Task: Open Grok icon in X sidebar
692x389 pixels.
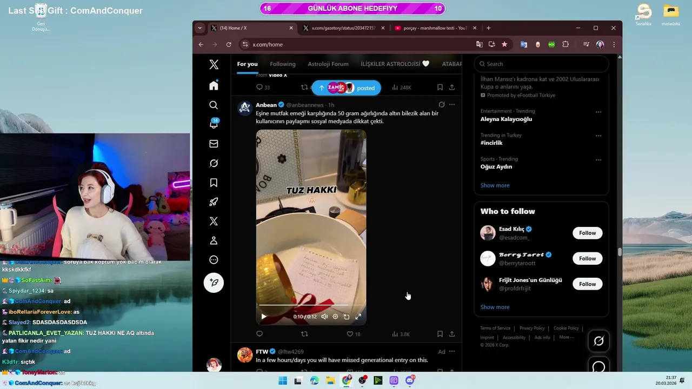Action: pos(214,163)
